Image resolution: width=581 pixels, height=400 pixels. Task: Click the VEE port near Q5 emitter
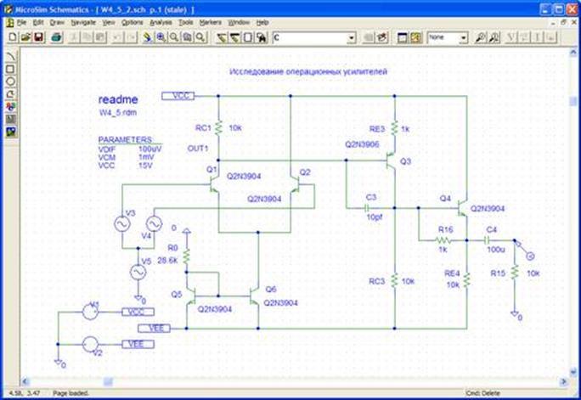click(x=154, y=328)
